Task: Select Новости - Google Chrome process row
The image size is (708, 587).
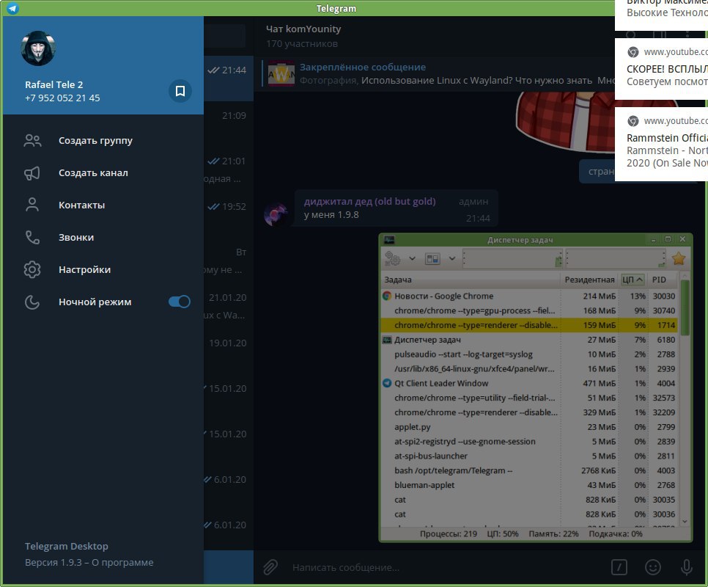Action: click(x=529, y=296)
